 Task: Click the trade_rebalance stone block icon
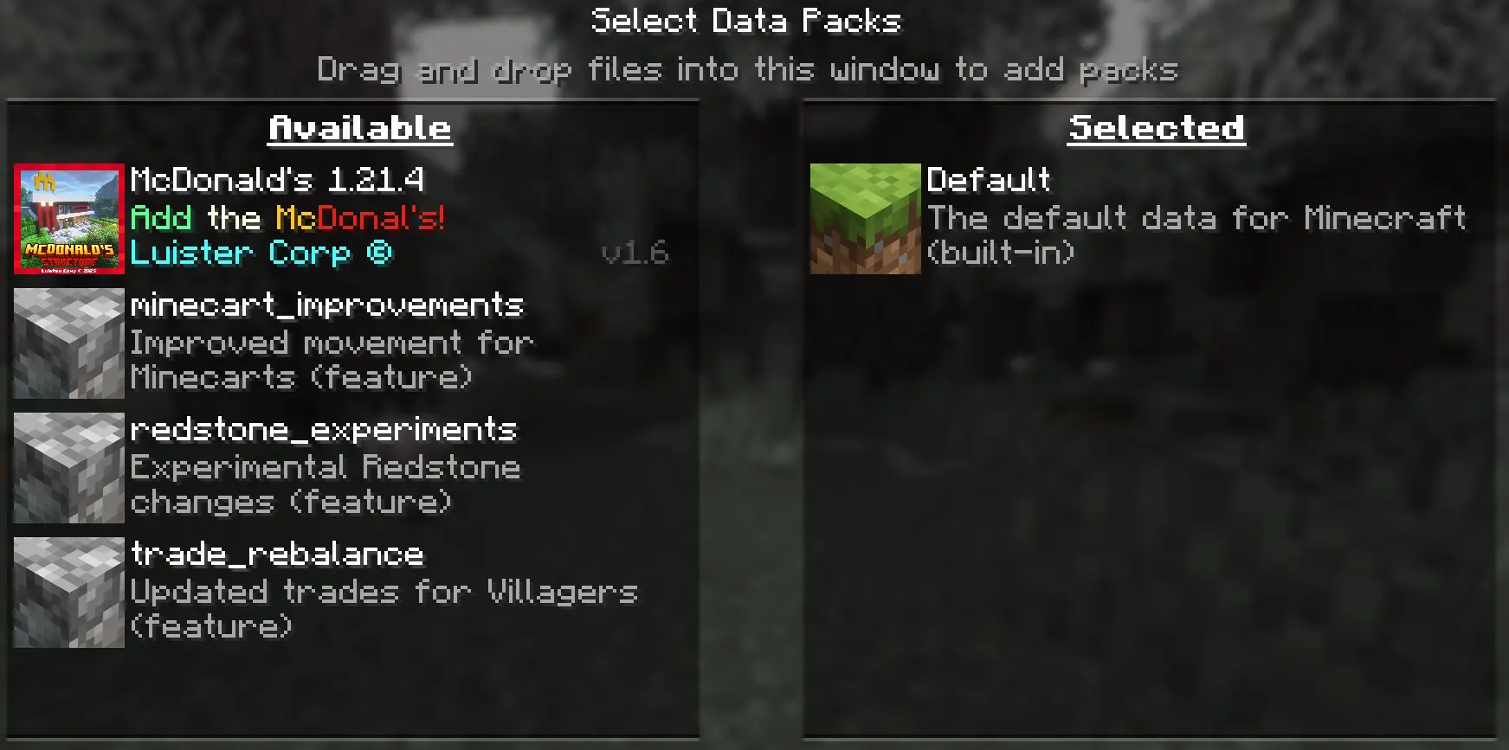pos(69,593)
